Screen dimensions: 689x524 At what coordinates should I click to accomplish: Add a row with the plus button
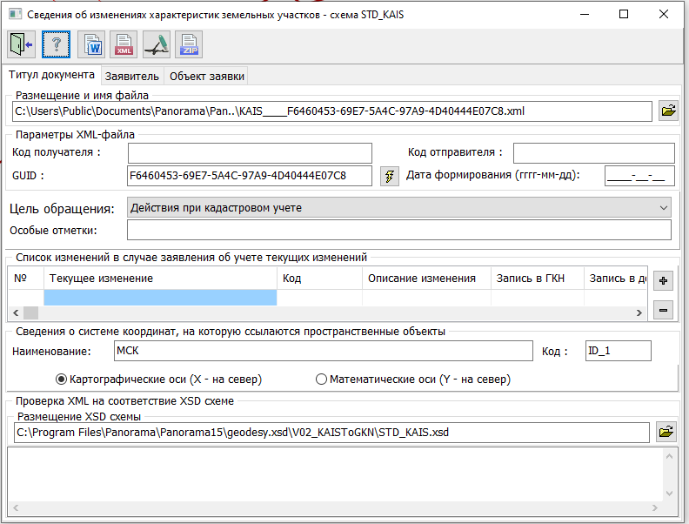[663, 281]
